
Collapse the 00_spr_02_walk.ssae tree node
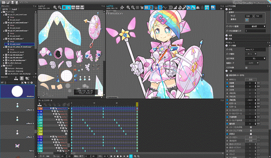coord(4,39)
